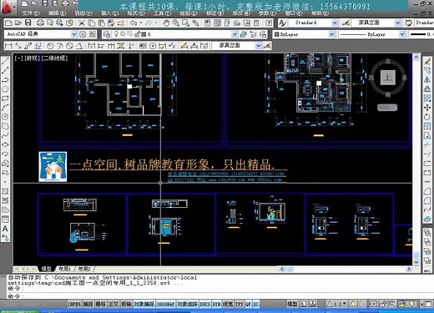This screenshot has height=313, width=434.
Task: Open the AutoCAD application menu button
Action: click(8, 8)
